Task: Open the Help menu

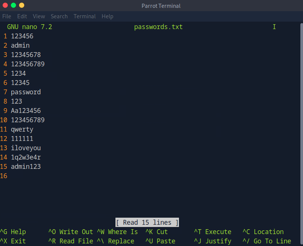Action: pyautogui.click(x=107, y=16)
